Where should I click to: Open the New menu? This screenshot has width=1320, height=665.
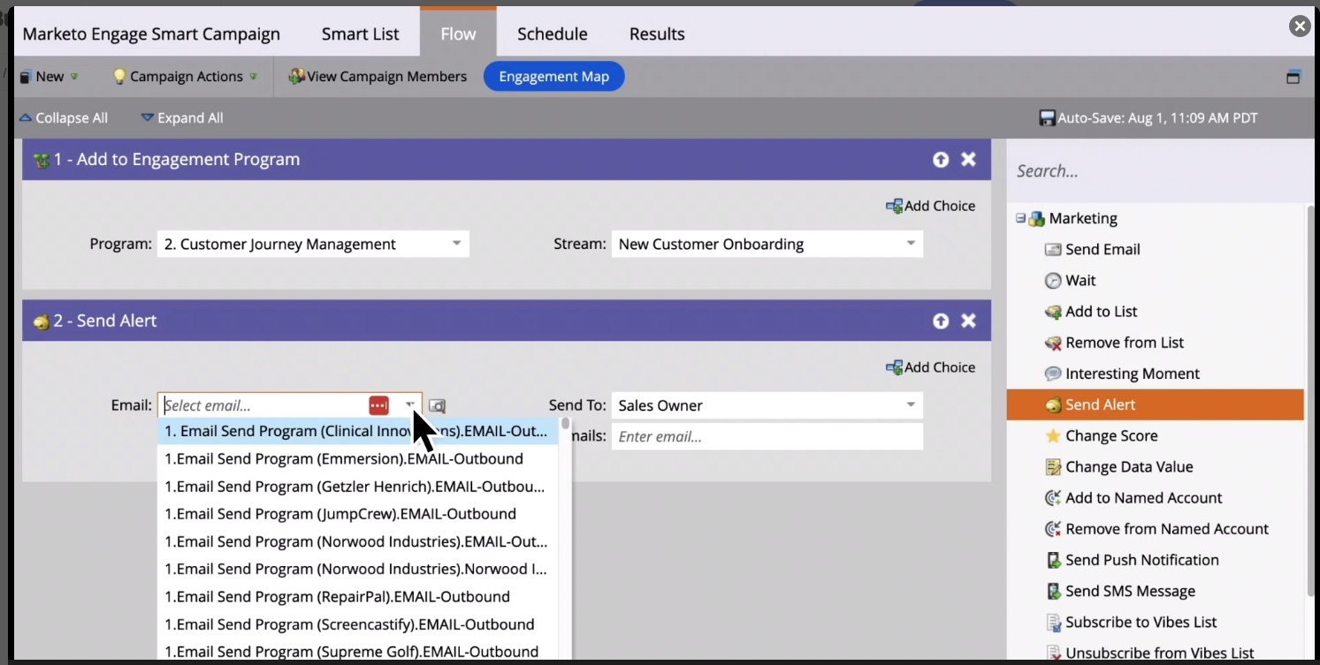50,77
